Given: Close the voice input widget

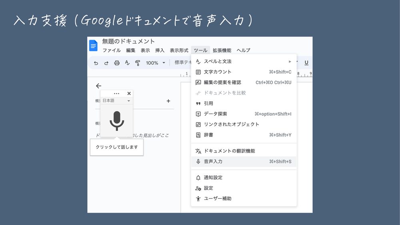Looking at the screenshot, I should [x=129, y=93].
